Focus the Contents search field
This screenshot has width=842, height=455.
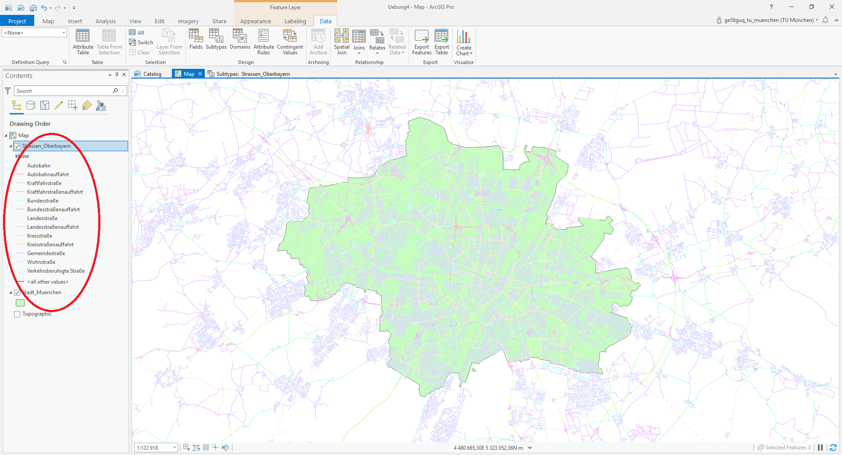coord(64,91)
